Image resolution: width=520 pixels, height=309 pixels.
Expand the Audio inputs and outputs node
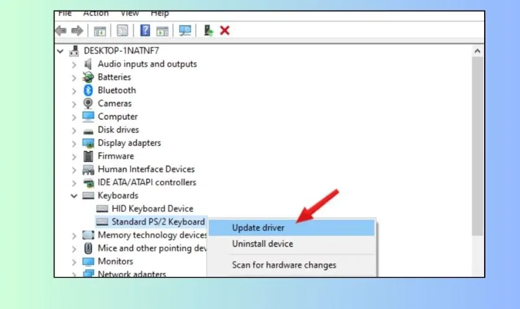pyautogui.click(x=74, y=64)
